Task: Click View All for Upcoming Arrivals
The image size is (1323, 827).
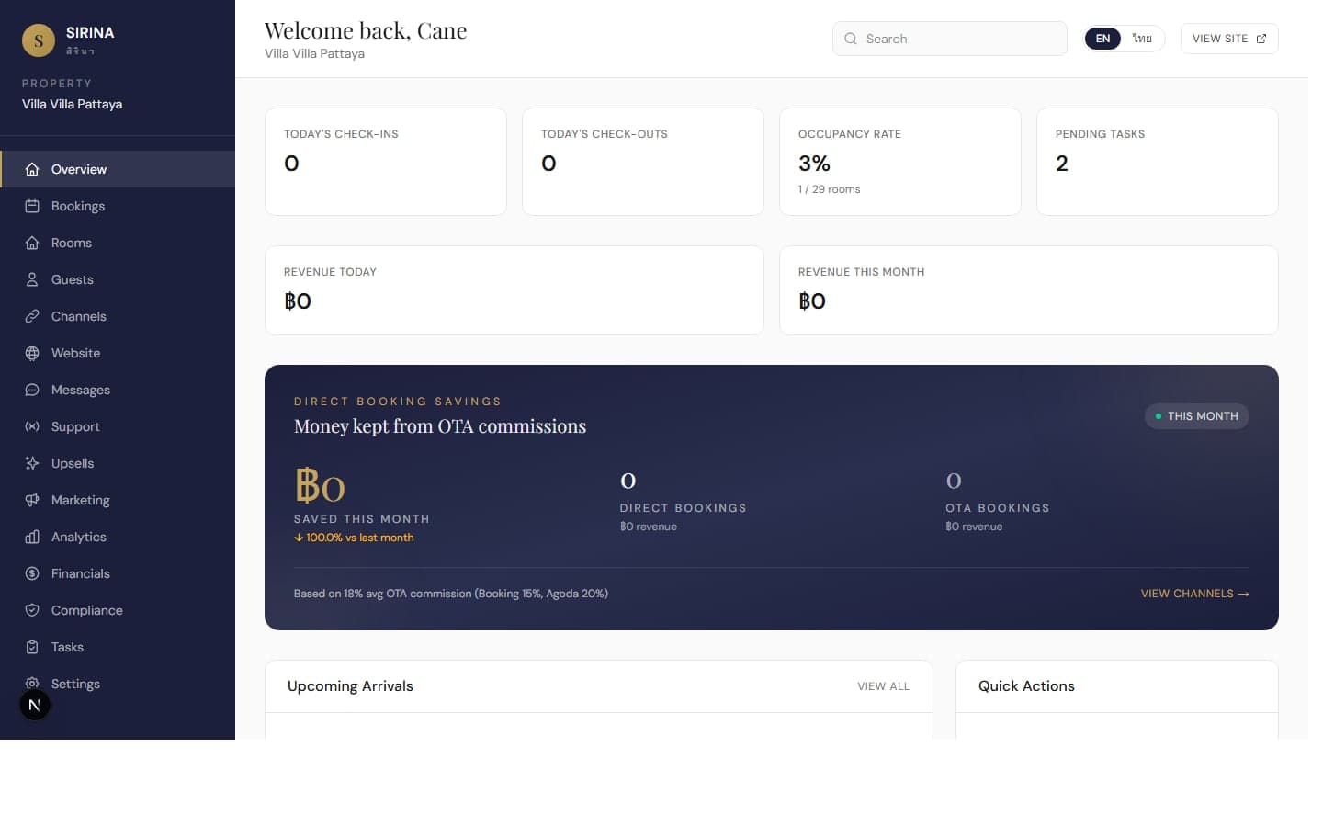Action: tap(883, 686)
